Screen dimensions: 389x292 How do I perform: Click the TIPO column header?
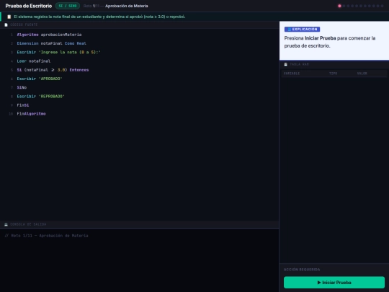pos(333,74)
